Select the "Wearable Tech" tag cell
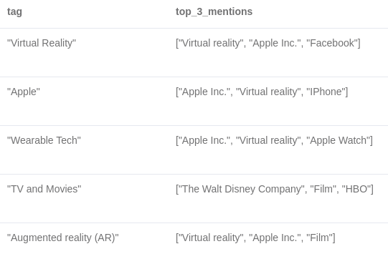The width and height of the screenshot is (388, 259). [x=44, y=140]
